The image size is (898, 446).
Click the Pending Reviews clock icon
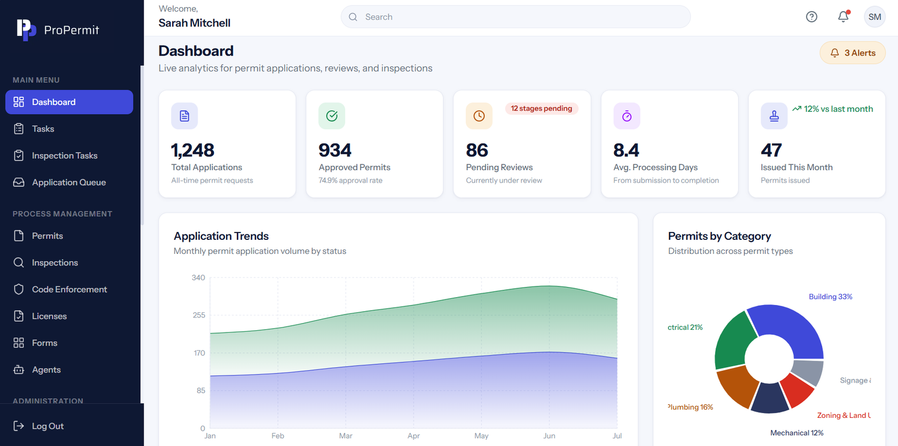[x=479, y=116]
